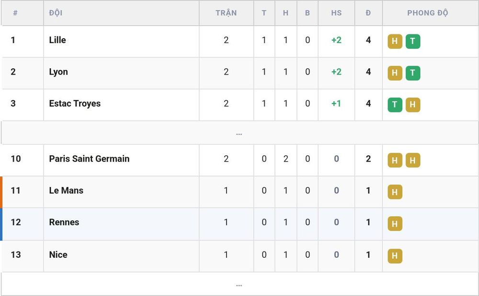Select Paris Saint Germain's second H badge
Screen dimensions: 479x296
pyautogui.click(x=413, y=160)
